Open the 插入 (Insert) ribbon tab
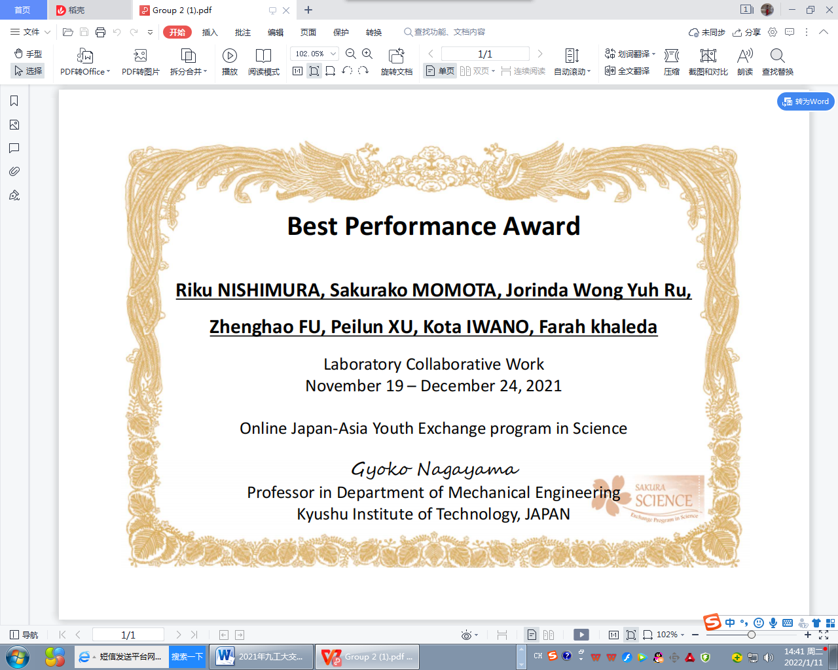 (x=209, y=32)
